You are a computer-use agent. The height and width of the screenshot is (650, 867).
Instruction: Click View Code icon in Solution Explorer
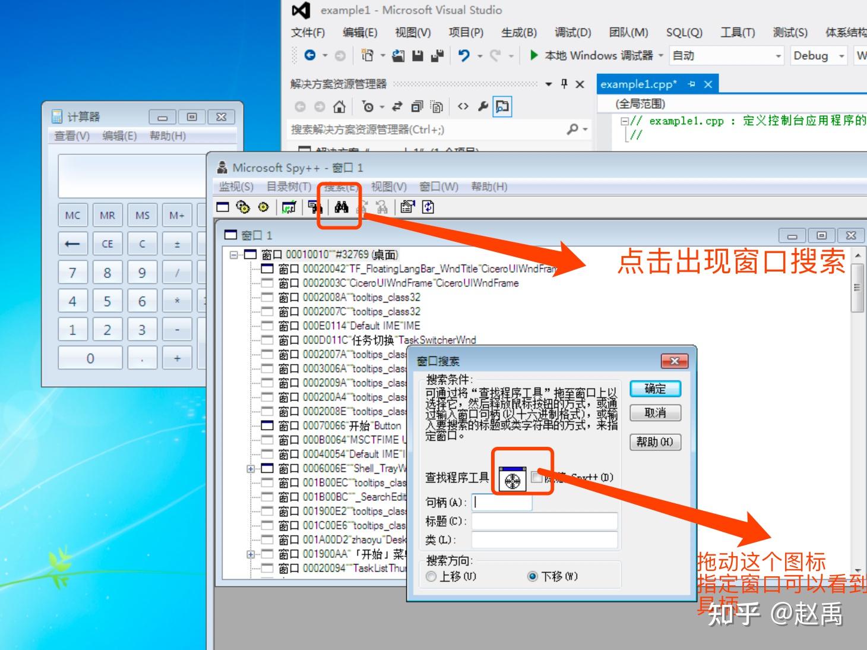[463, 107]
